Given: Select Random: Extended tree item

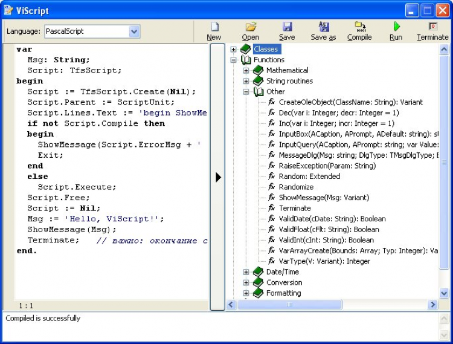Looking at the screenshot, I should (x=309, y=177).
